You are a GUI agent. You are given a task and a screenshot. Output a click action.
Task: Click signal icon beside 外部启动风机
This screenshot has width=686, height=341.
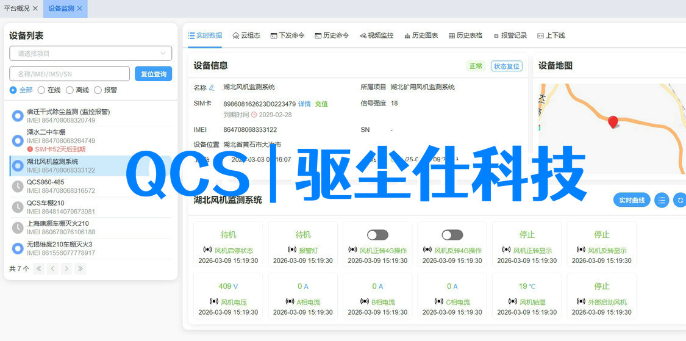(581, 301)
